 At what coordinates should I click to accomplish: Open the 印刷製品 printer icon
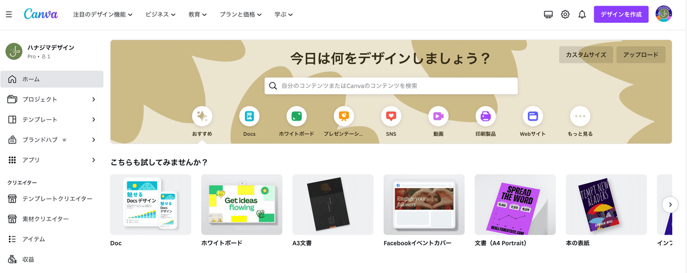[485, 116]
